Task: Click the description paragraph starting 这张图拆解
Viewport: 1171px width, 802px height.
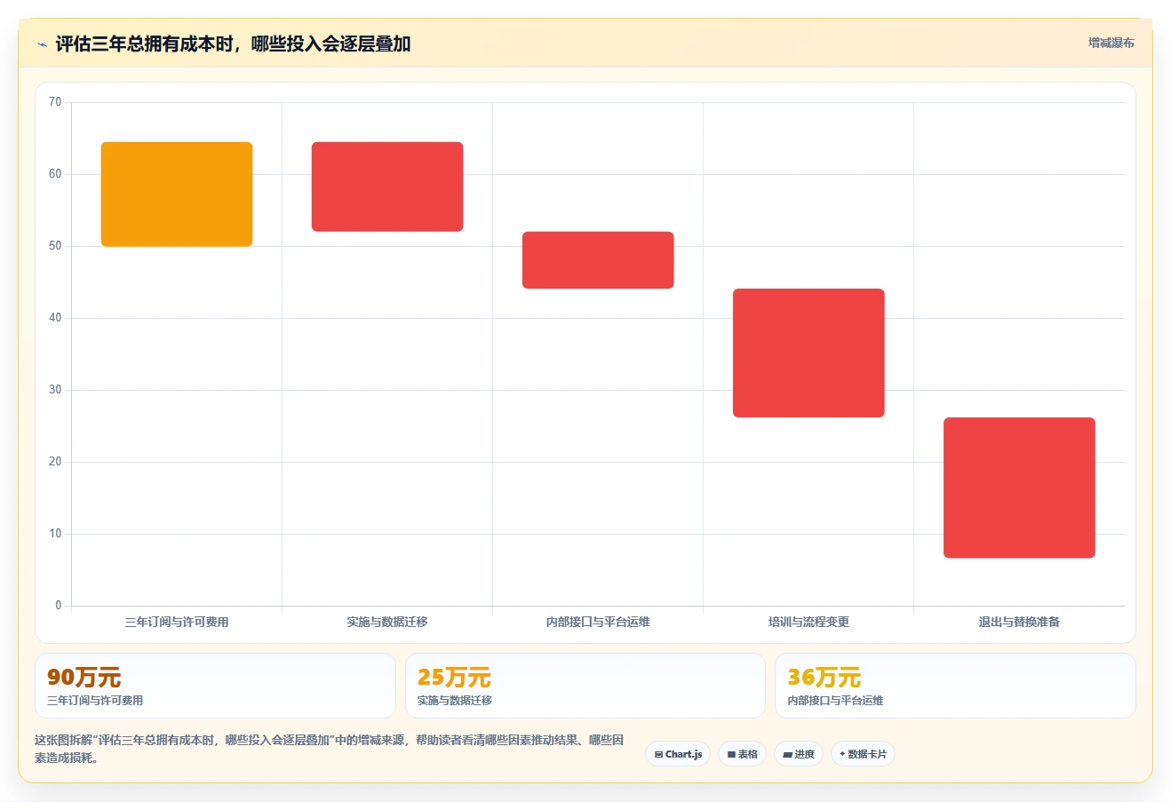Action: (330, 749)
